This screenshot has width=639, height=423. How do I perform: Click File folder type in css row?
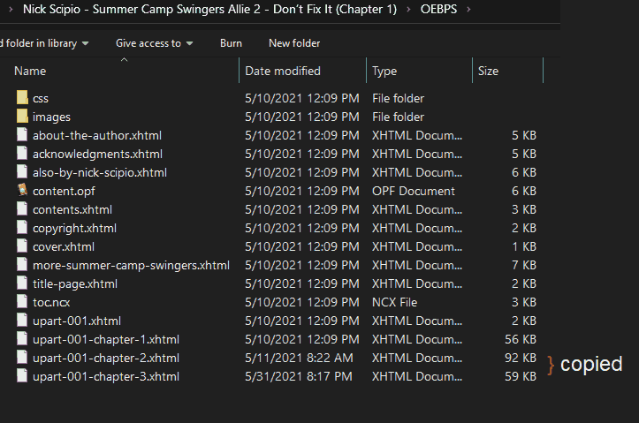click(x=398, y=99)
